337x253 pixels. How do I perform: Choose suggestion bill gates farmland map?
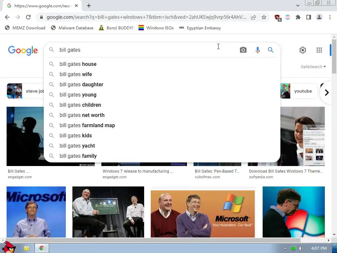[162, 126]
